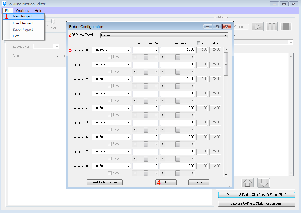Toggle Sync checkbox under SetServo 6
Screen dimensions: 301x213
(110, 144)
